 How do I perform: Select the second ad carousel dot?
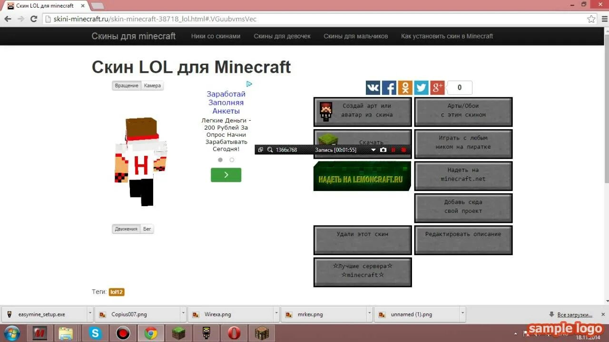[x=232, y=160]
